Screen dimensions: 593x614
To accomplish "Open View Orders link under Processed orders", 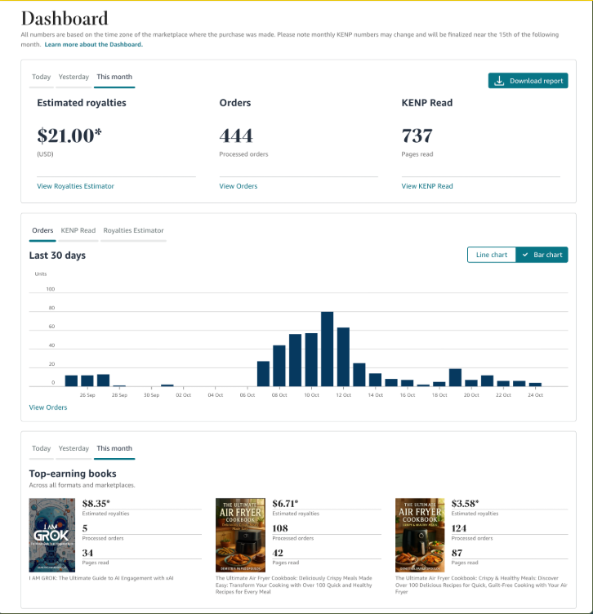I will tap(239, 186).
